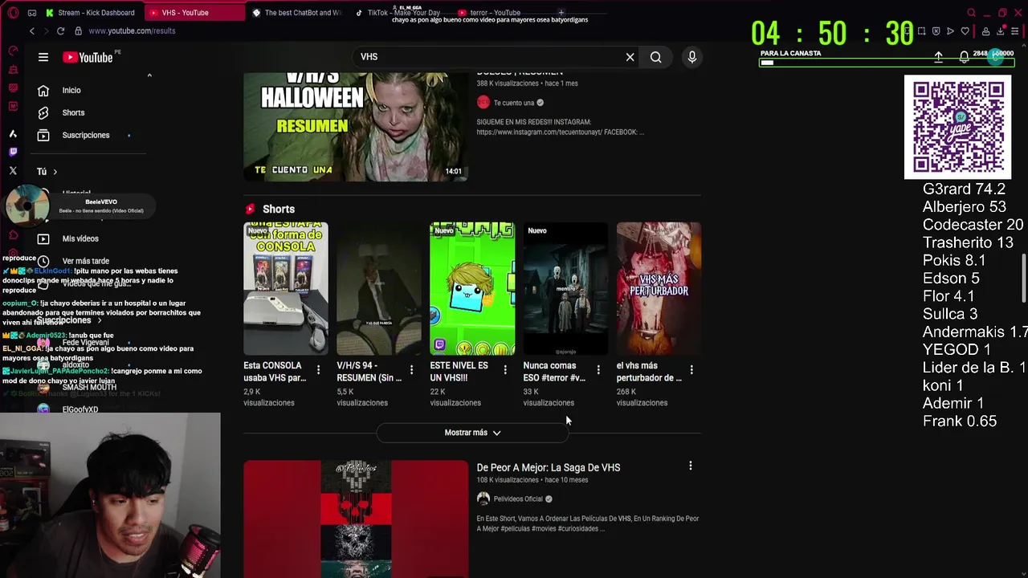Screen dimensions: 1028x578
Task: Open Suscripciones in the YouTube sidebar
Action: 84,135
